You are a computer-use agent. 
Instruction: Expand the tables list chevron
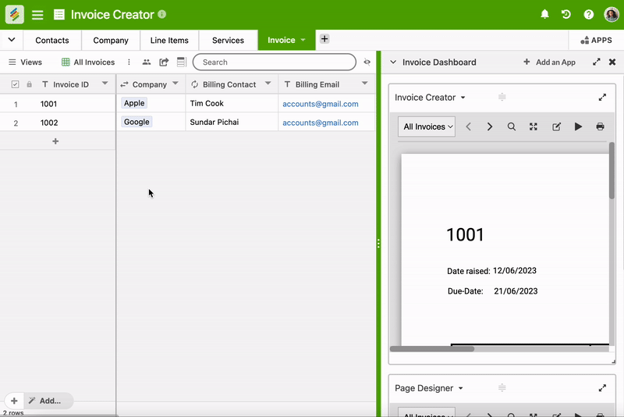tap(12, 40)
